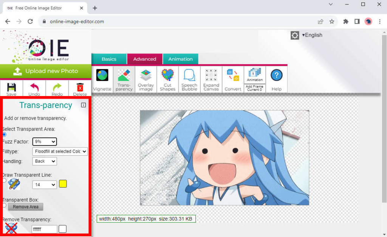Select the Vignette tool
This screenshot has width=387, height=237.
point(102,78)
